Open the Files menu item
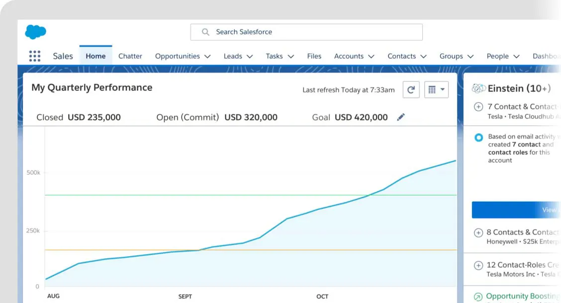The height and width of the screenshot is (303, 561). 314,56
